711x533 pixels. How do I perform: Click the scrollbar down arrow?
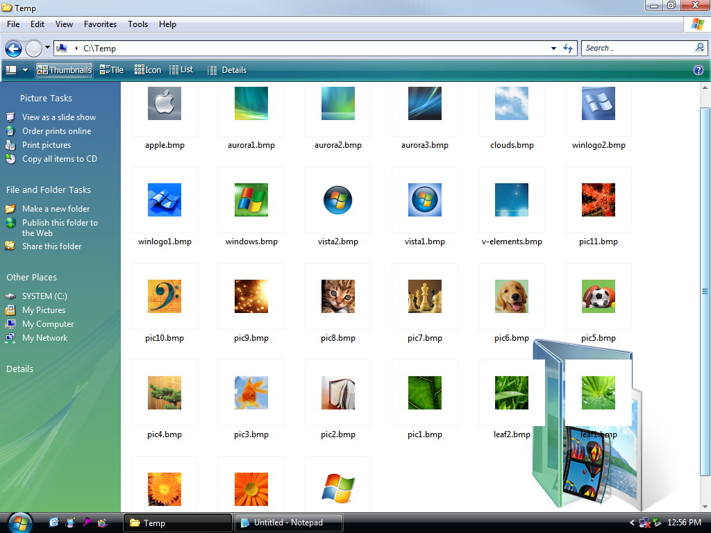tap(705, 507)
